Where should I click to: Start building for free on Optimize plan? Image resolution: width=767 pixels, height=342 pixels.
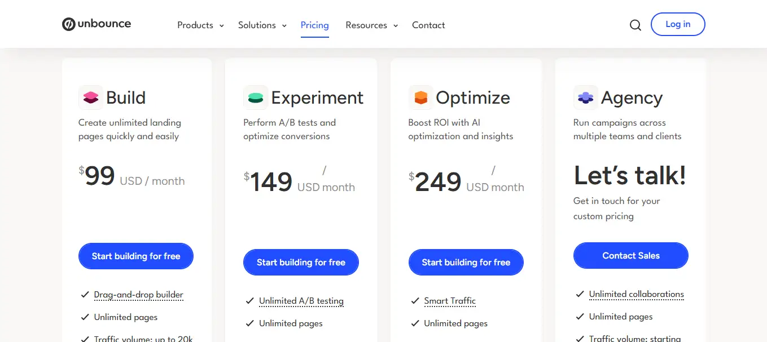[466, 263]
